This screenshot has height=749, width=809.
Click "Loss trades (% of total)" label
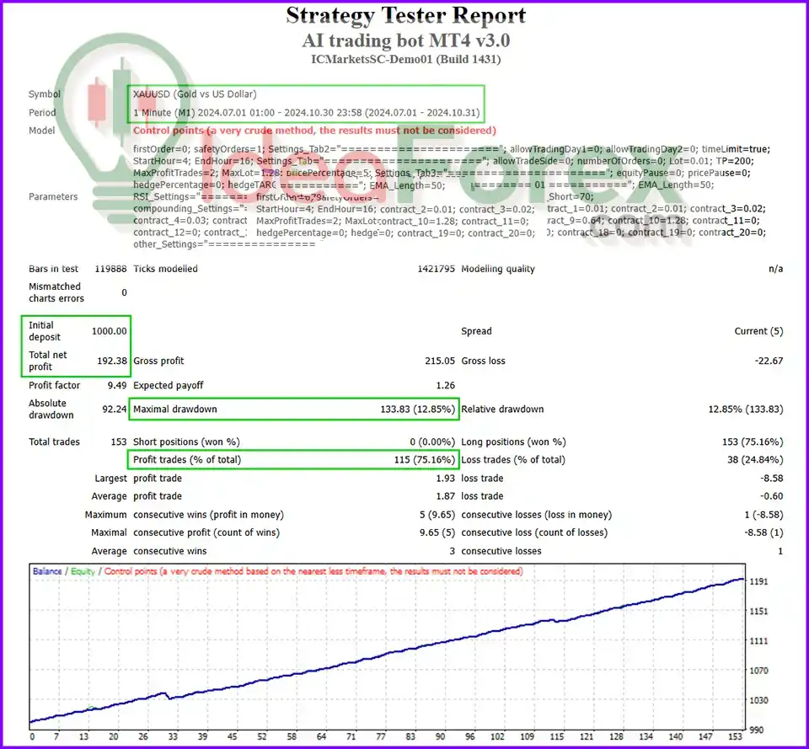click(x=513, y=460)
